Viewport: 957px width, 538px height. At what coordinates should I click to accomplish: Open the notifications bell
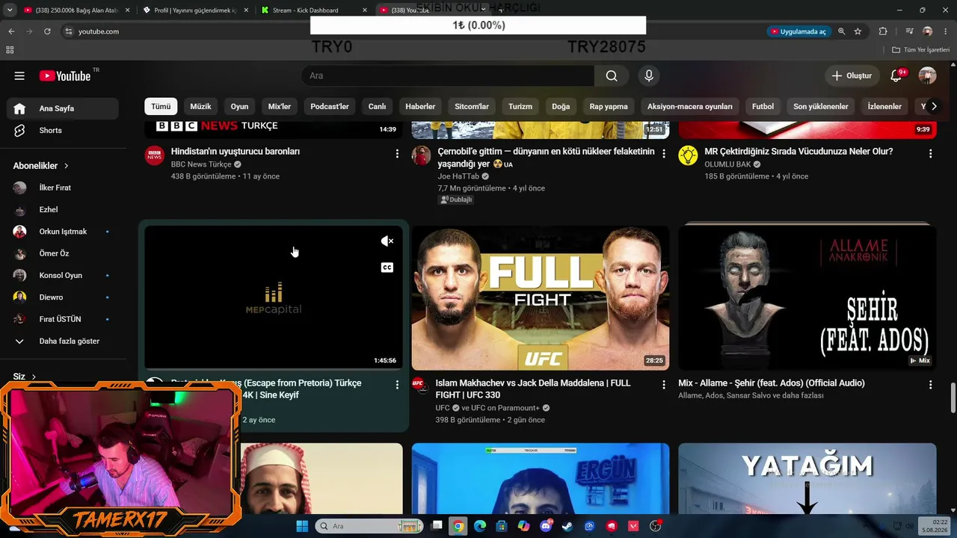click(x=896, y=75)
